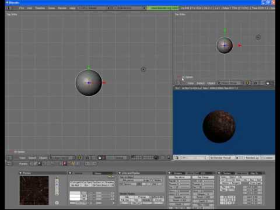Click the material preview thumbnail
Viewport: 280px width, 210px height.
[x=34, y=190]
